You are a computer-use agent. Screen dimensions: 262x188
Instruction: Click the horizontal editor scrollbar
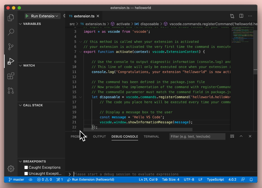coord(138,130)
